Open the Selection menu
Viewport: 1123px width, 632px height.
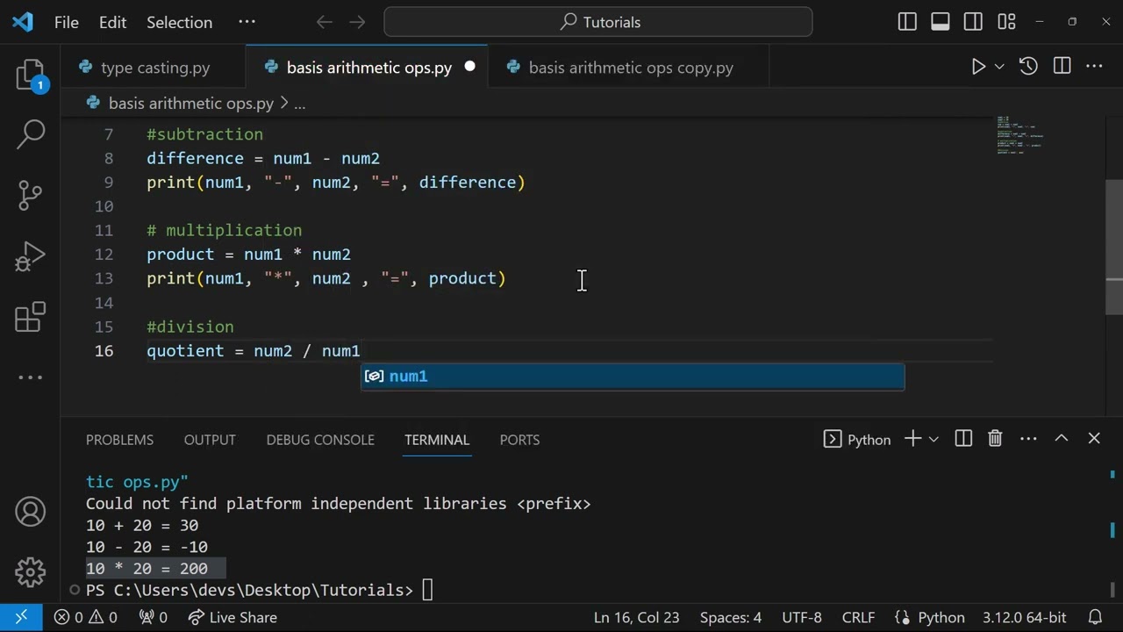click(x=179, y=22)
